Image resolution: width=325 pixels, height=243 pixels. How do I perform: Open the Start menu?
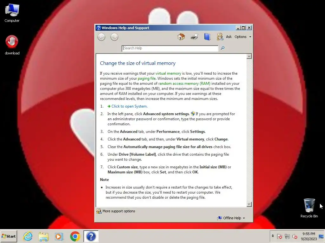(x=9, y=236)
